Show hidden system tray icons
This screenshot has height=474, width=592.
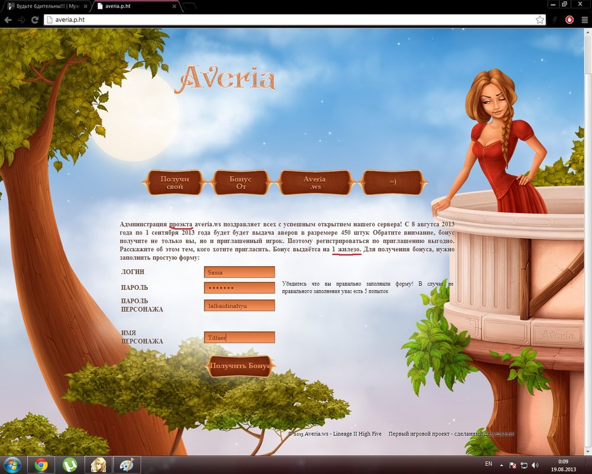tap(502, 465)
